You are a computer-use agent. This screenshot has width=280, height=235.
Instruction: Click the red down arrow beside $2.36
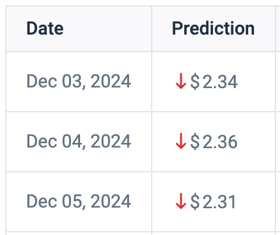[x=181, y=141]
